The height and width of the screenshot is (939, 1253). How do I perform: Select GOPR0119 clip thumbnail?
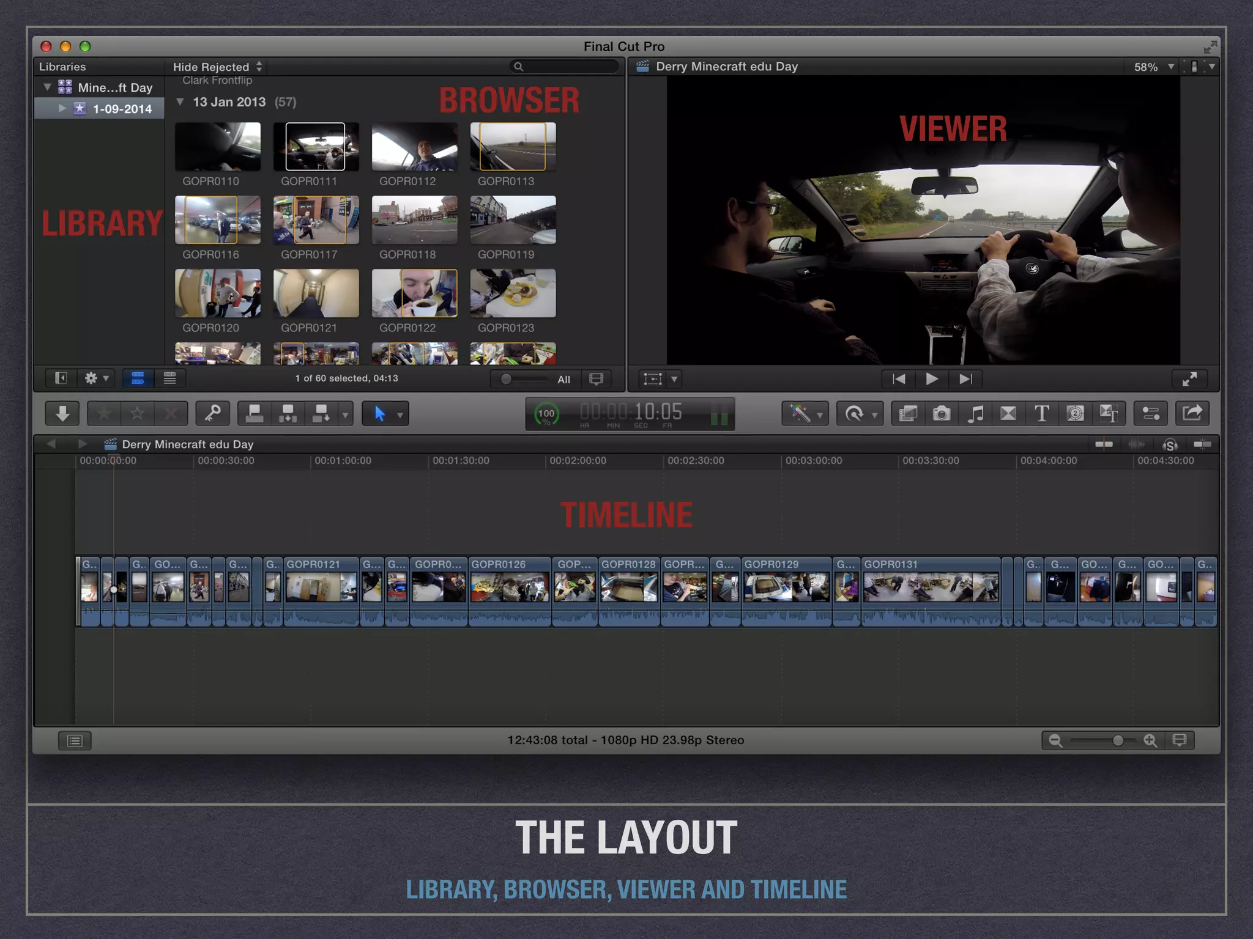pos(513,220)
